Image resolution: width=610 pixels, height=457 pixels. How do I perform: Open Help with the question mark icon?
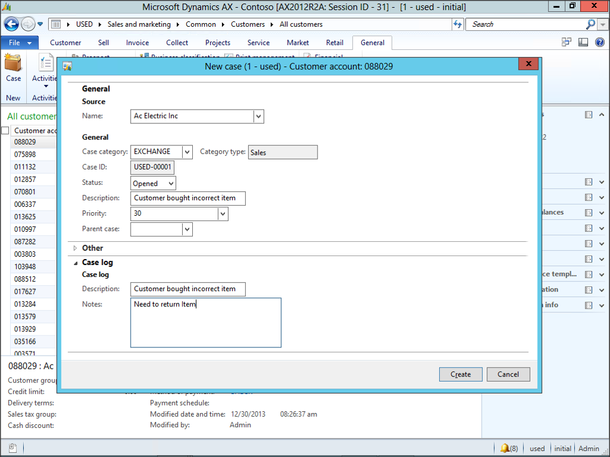coord(599,42)
